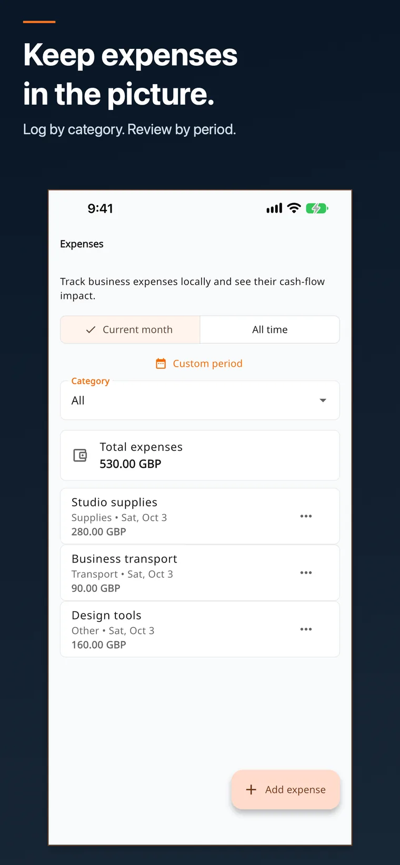400x865 pixels.
Task: Click the Other • Sat, Oct 3 subtitle
Action: [113, 630]
